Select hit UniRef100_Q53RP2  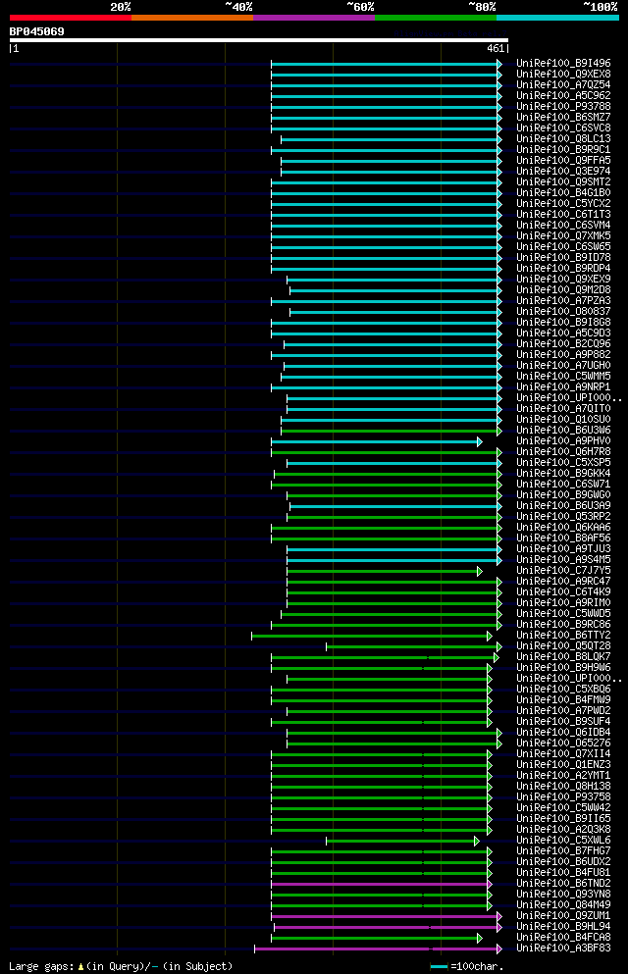click(x=563, y=516)
